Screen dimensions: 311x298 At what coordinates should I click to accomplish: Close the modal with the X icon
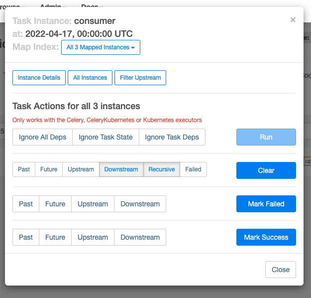pos(293,20)
